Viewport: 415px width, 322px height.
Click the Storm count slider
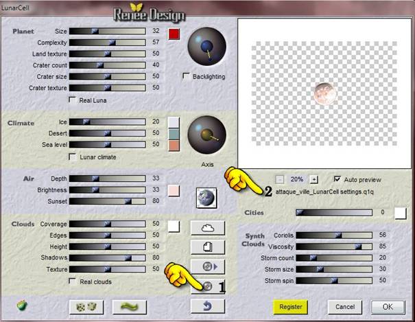click(x=334, y=257)
